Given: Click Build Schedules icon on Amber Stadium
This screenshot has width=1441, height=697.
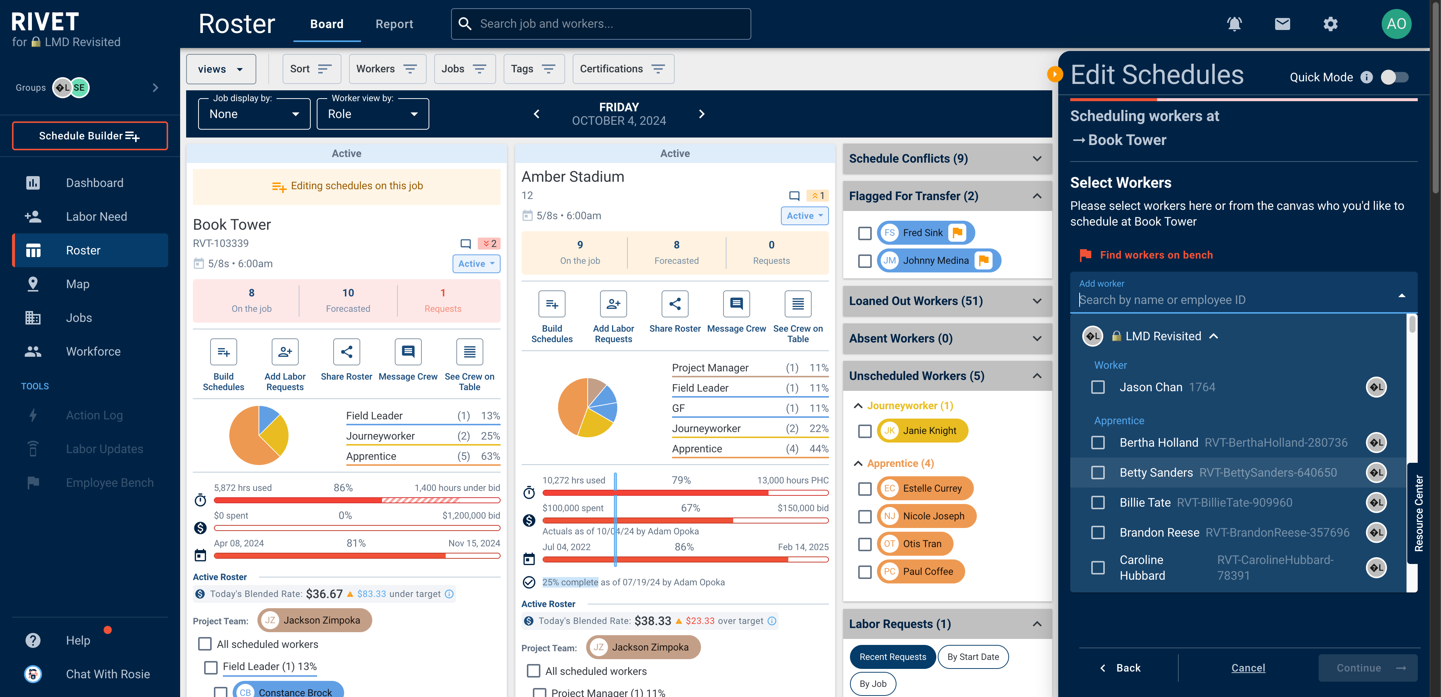Looking at the screenshot, I should point(552,304).
